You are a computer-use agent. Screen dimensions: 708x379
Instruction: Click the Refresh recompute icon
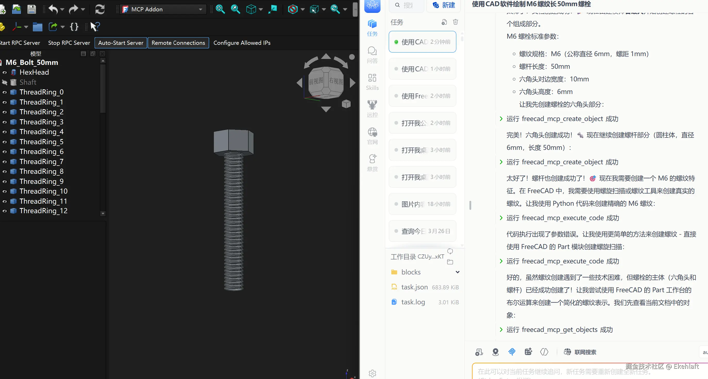coord(100,9)
